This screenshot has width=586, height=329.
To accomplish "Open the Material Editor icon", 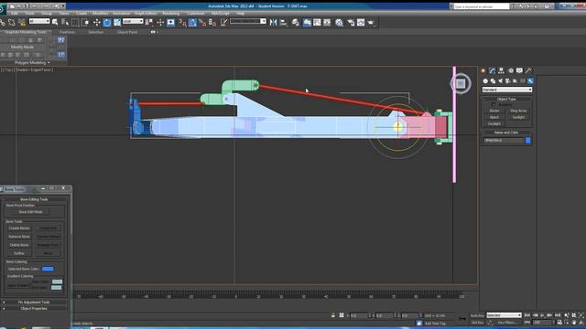I will (x=339, y=22).
